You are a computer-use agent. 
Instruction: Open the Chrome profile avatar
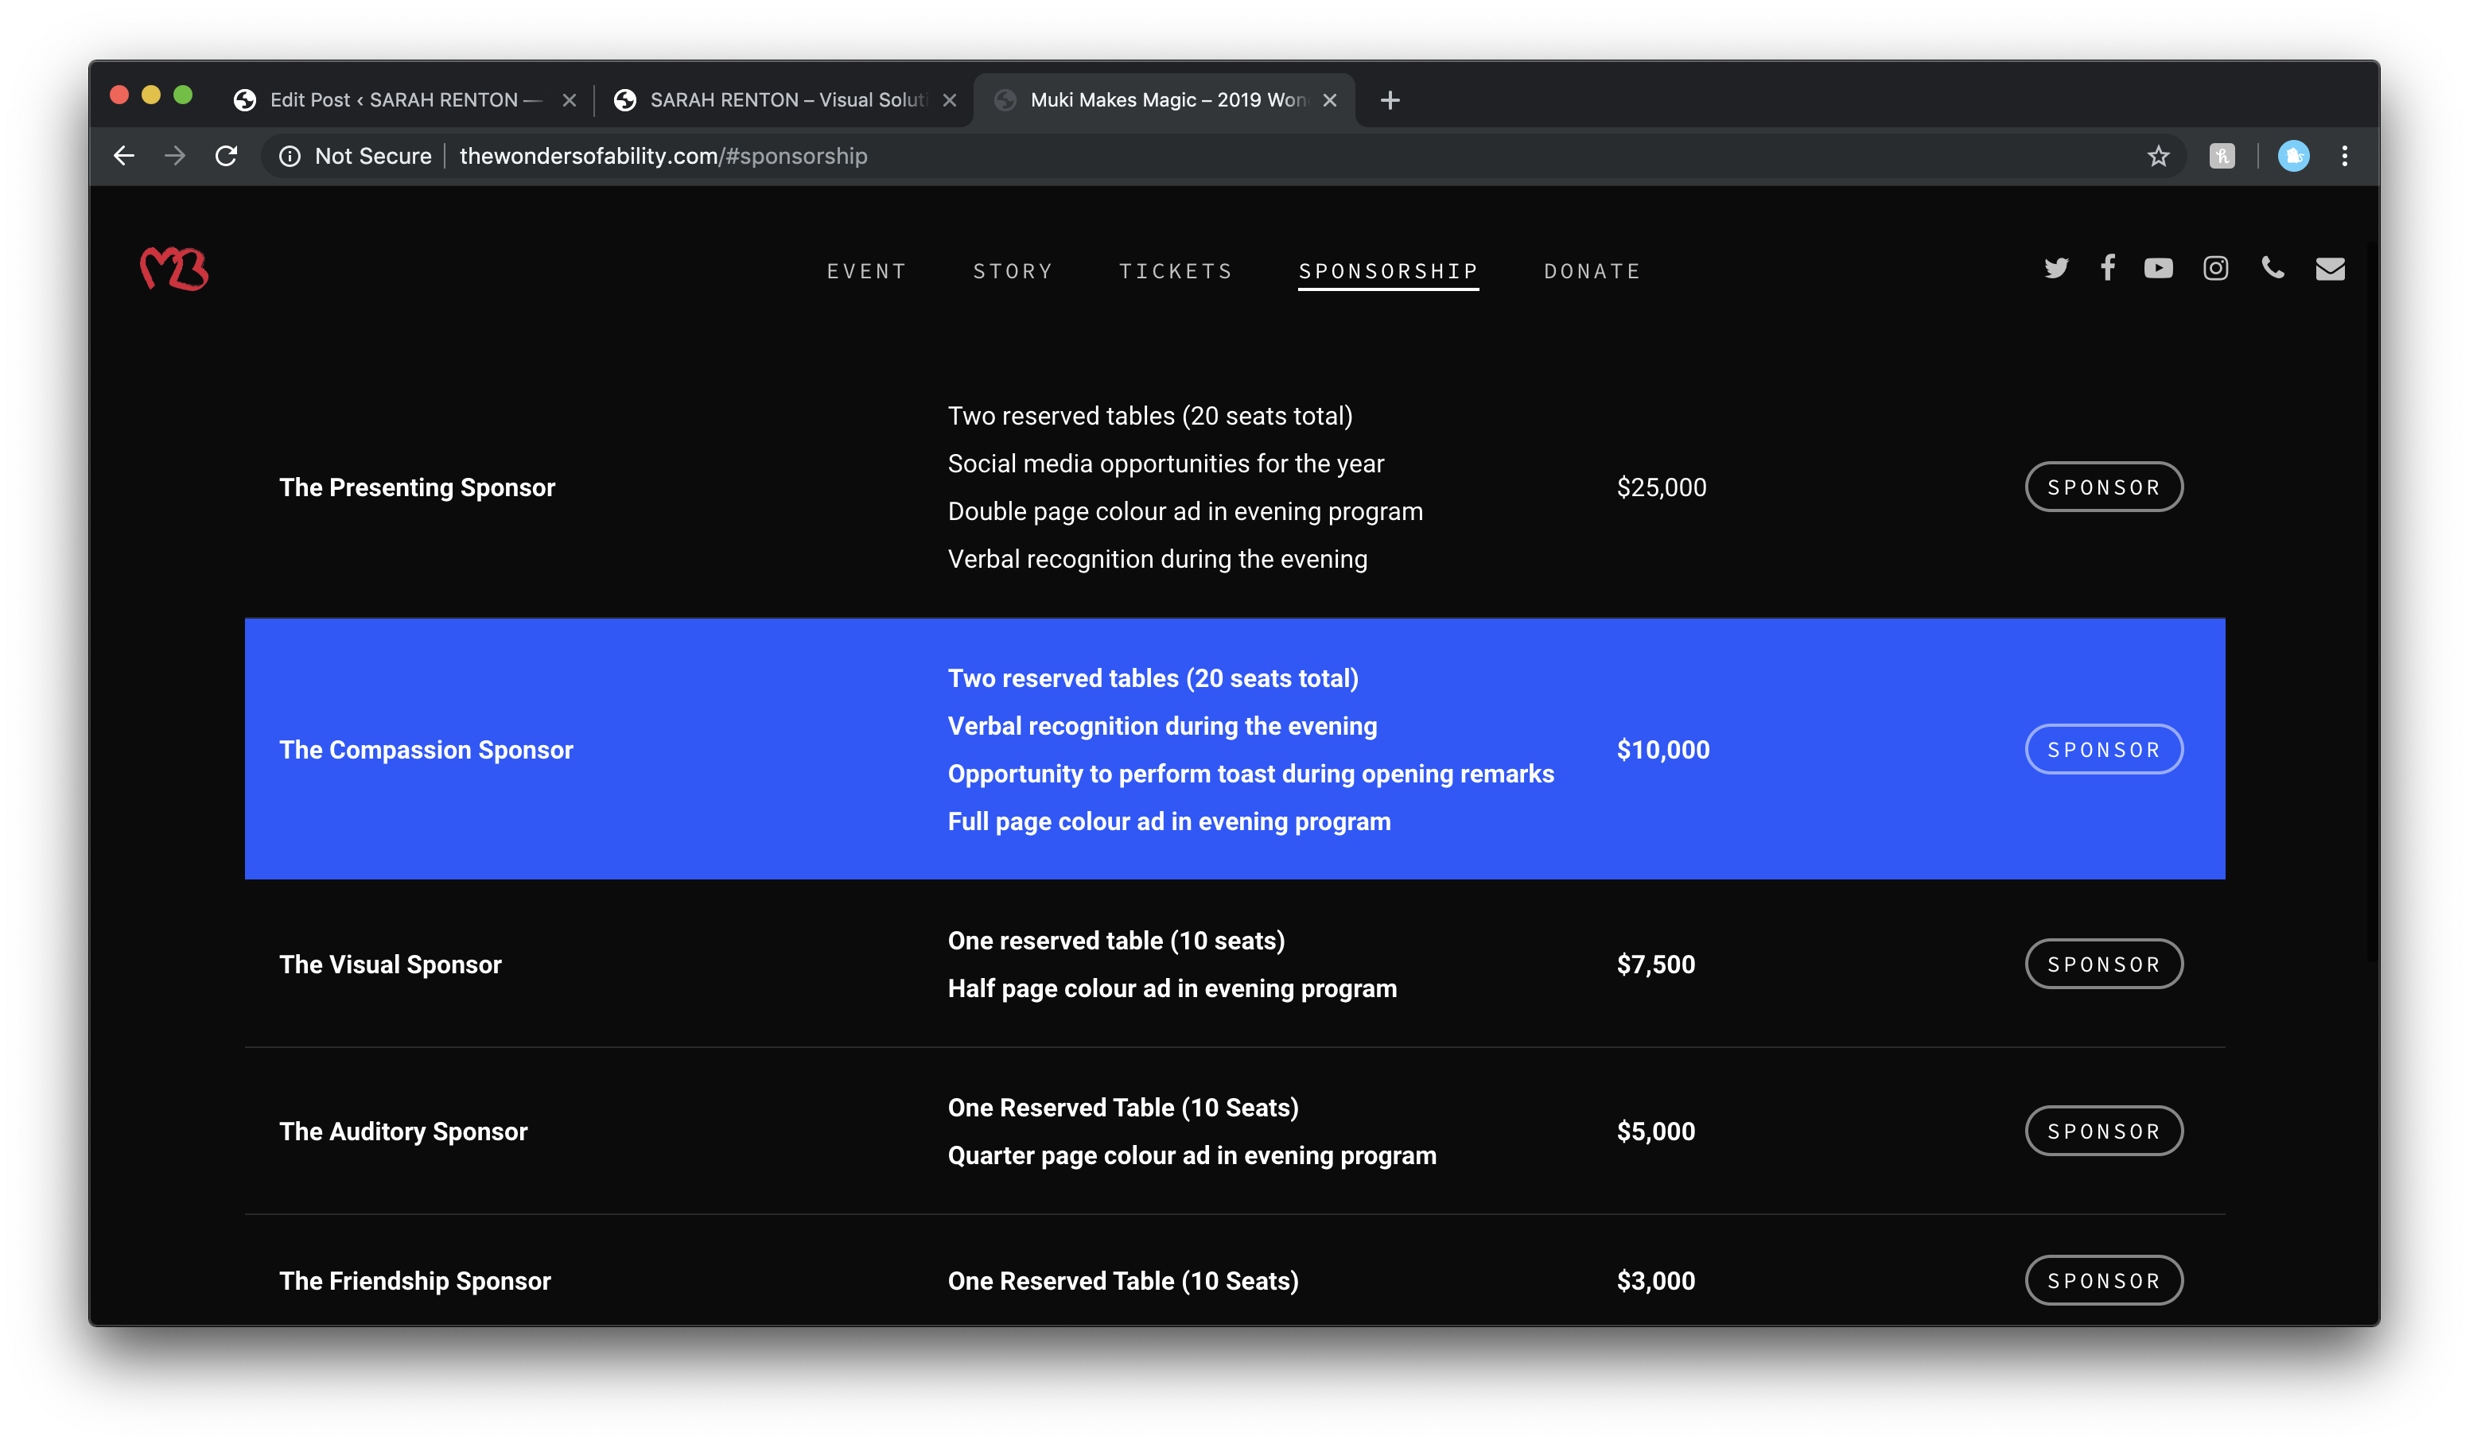coord(2294,156)
